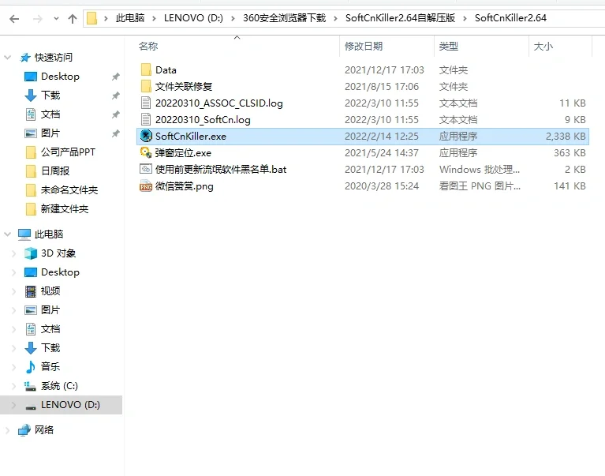The image size is (605, 476).
Task: Expand the 3D 对象 tree node
Action: tap(14, 253)
